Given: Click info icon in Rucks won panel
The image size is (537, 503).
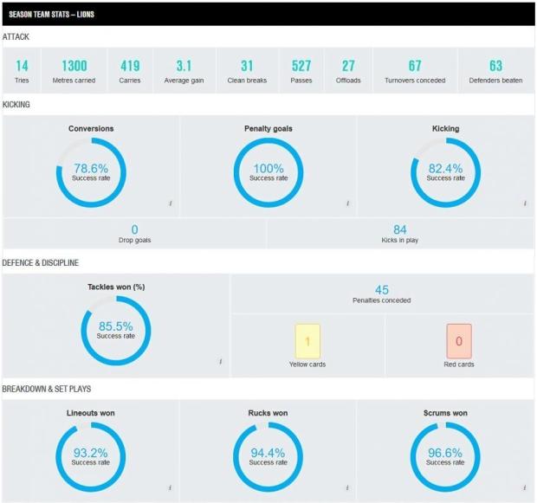Looking at the screenshot, I should point(347,487).
